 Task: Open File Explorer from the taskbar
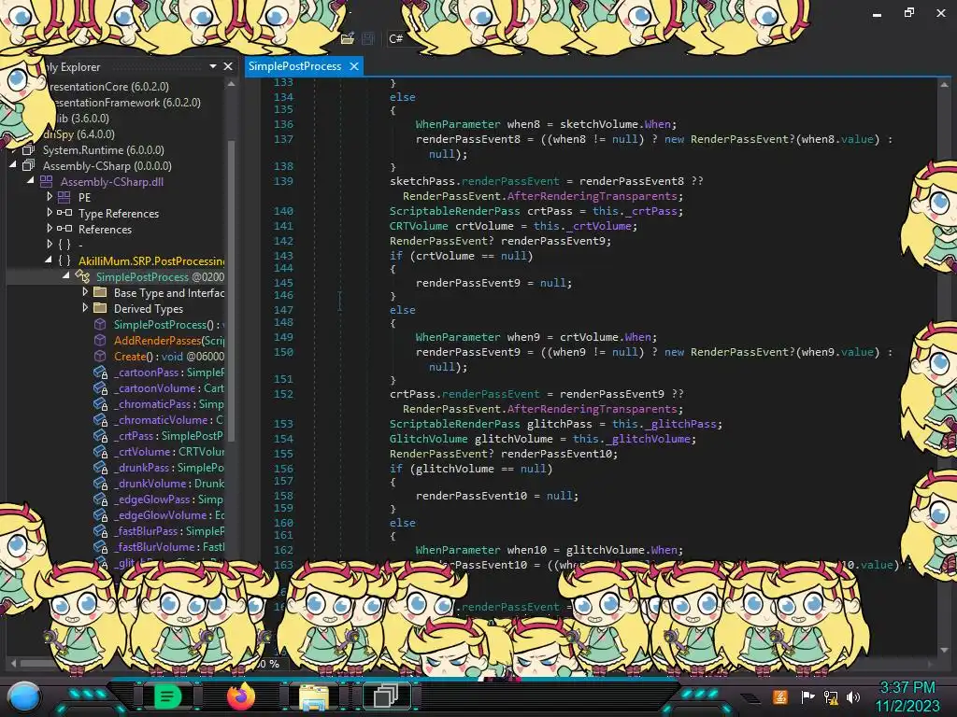click(314, 696)
